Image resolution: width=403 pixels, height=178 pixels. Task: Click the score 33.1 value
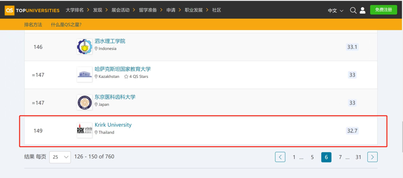[x=352, y=47]
